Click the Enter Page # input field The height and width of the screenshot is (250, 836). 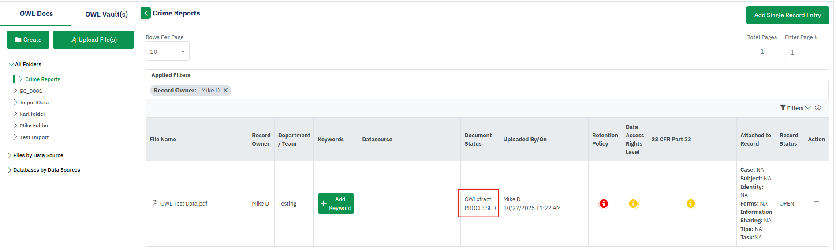806,52
